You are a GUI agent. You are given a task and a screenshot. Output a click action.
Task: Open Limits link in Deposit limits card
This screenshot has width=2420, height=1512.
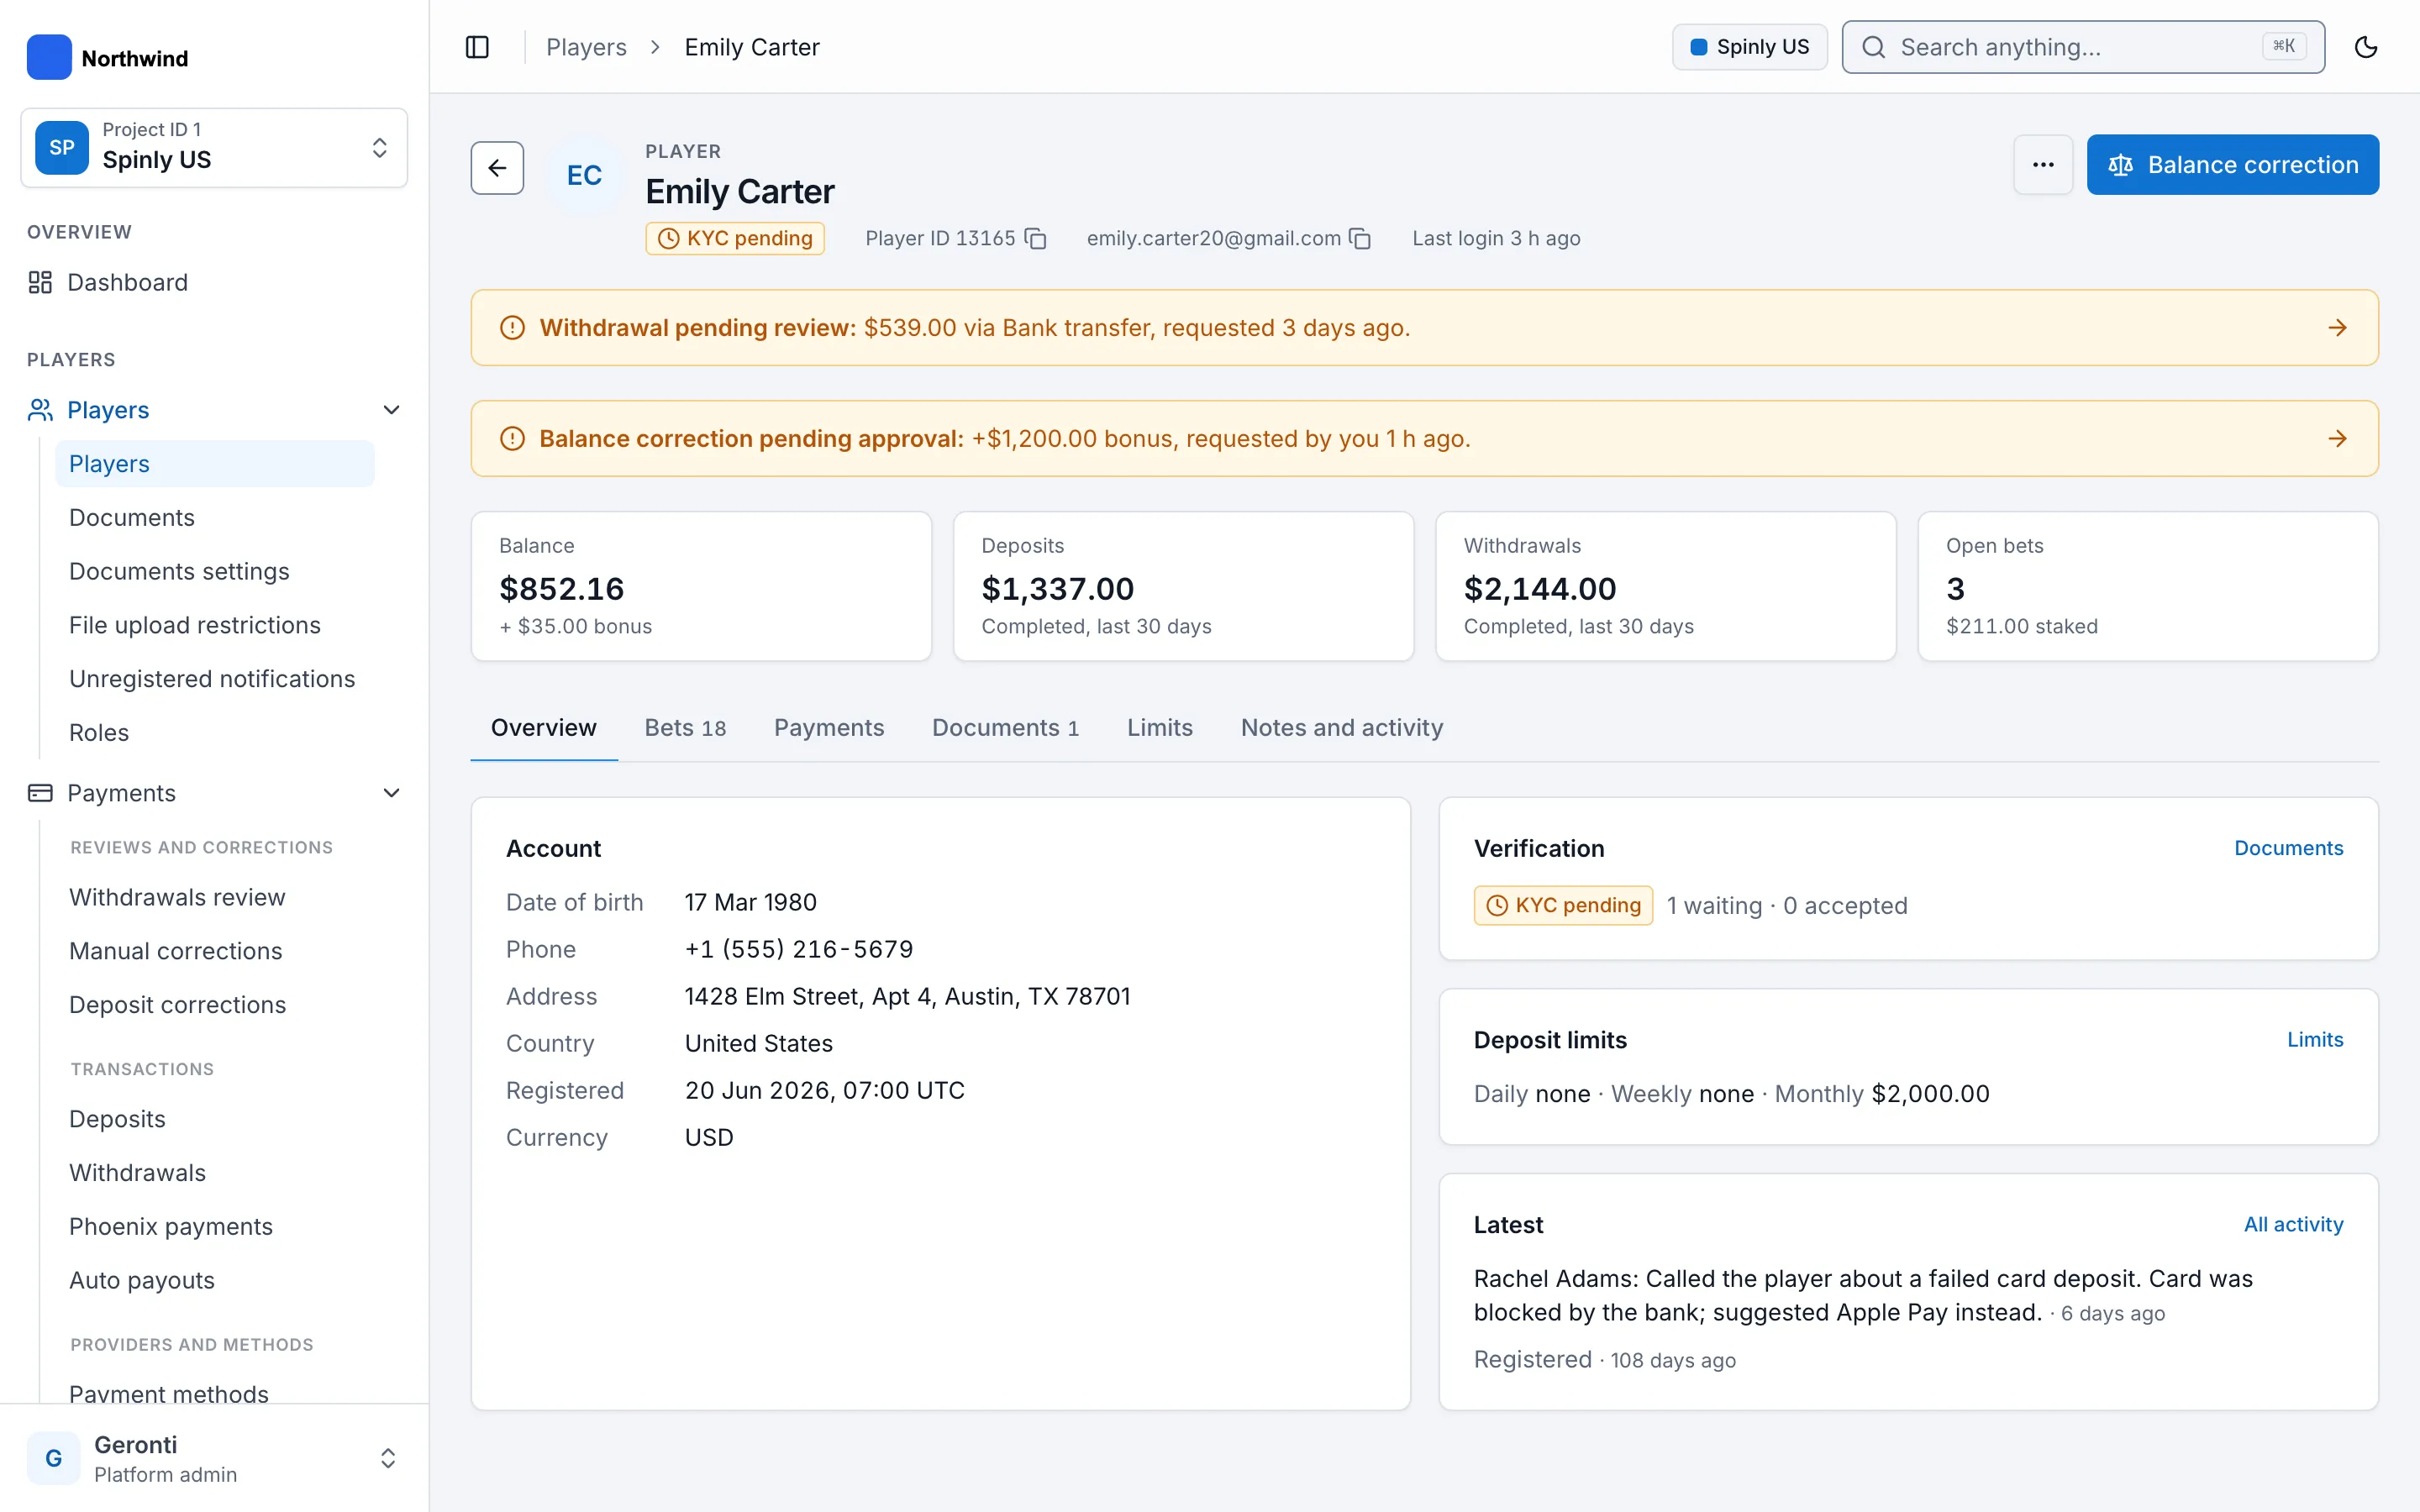click(2315, 1040)
